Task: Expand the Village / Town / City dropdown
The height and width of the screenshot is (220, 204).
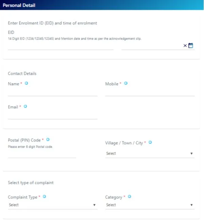Action: 150,153
